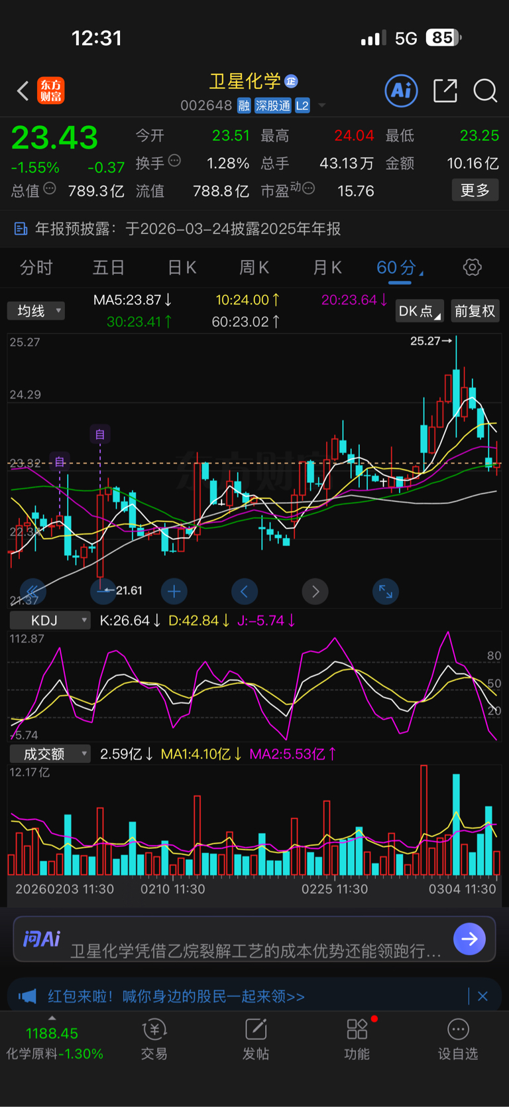Jump to earliest data double-arrow button
The image size is (509, 1107).
[x=32, y=591]
